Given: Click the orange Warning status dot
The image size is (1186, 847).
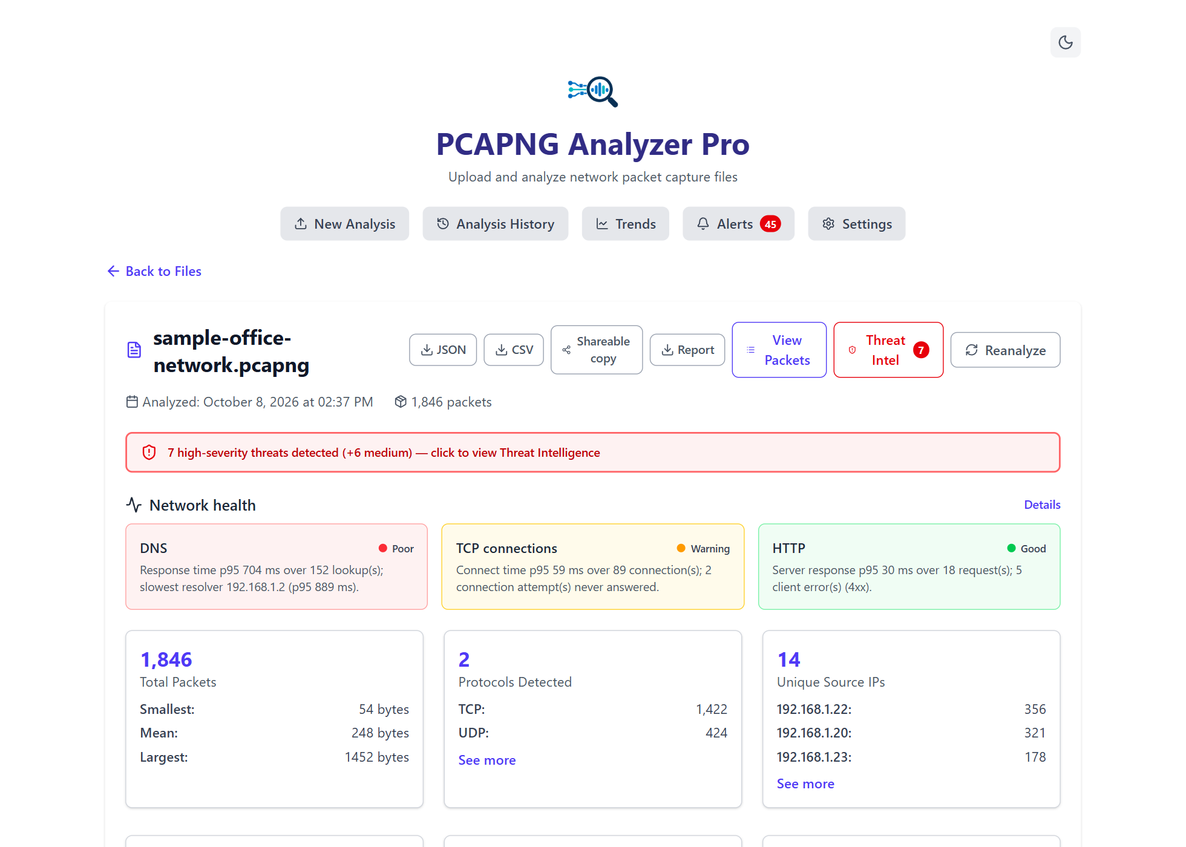Looking at the screenshot, I should click(x=681, y=548).
